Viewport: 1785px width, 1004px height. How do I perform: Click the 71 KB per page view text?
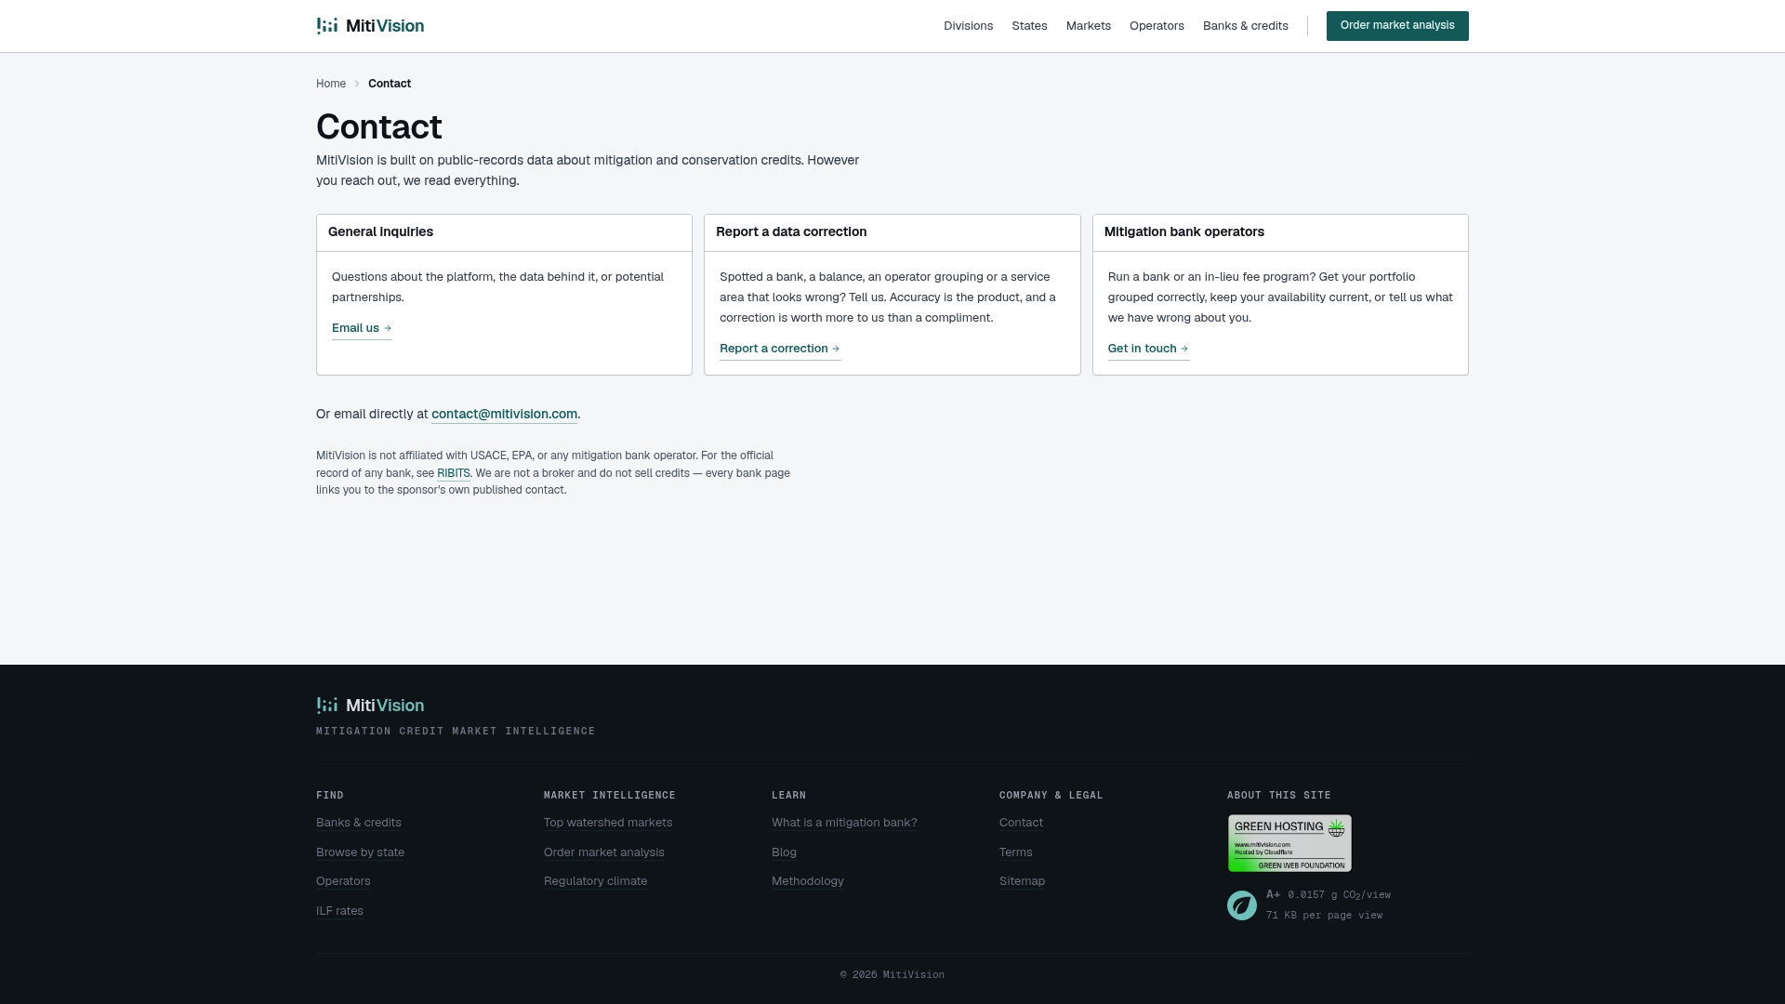point(1324,916)
